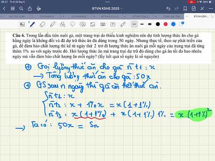Screen dimensions: 215x161
Task: Activate the laser pointer tool
Action: pos(123,24)
